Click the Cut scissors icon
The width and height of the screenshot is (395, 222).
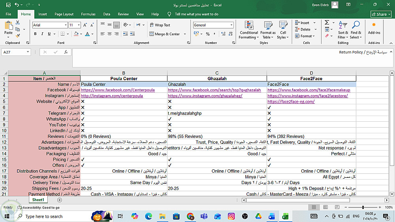(18, 23)
